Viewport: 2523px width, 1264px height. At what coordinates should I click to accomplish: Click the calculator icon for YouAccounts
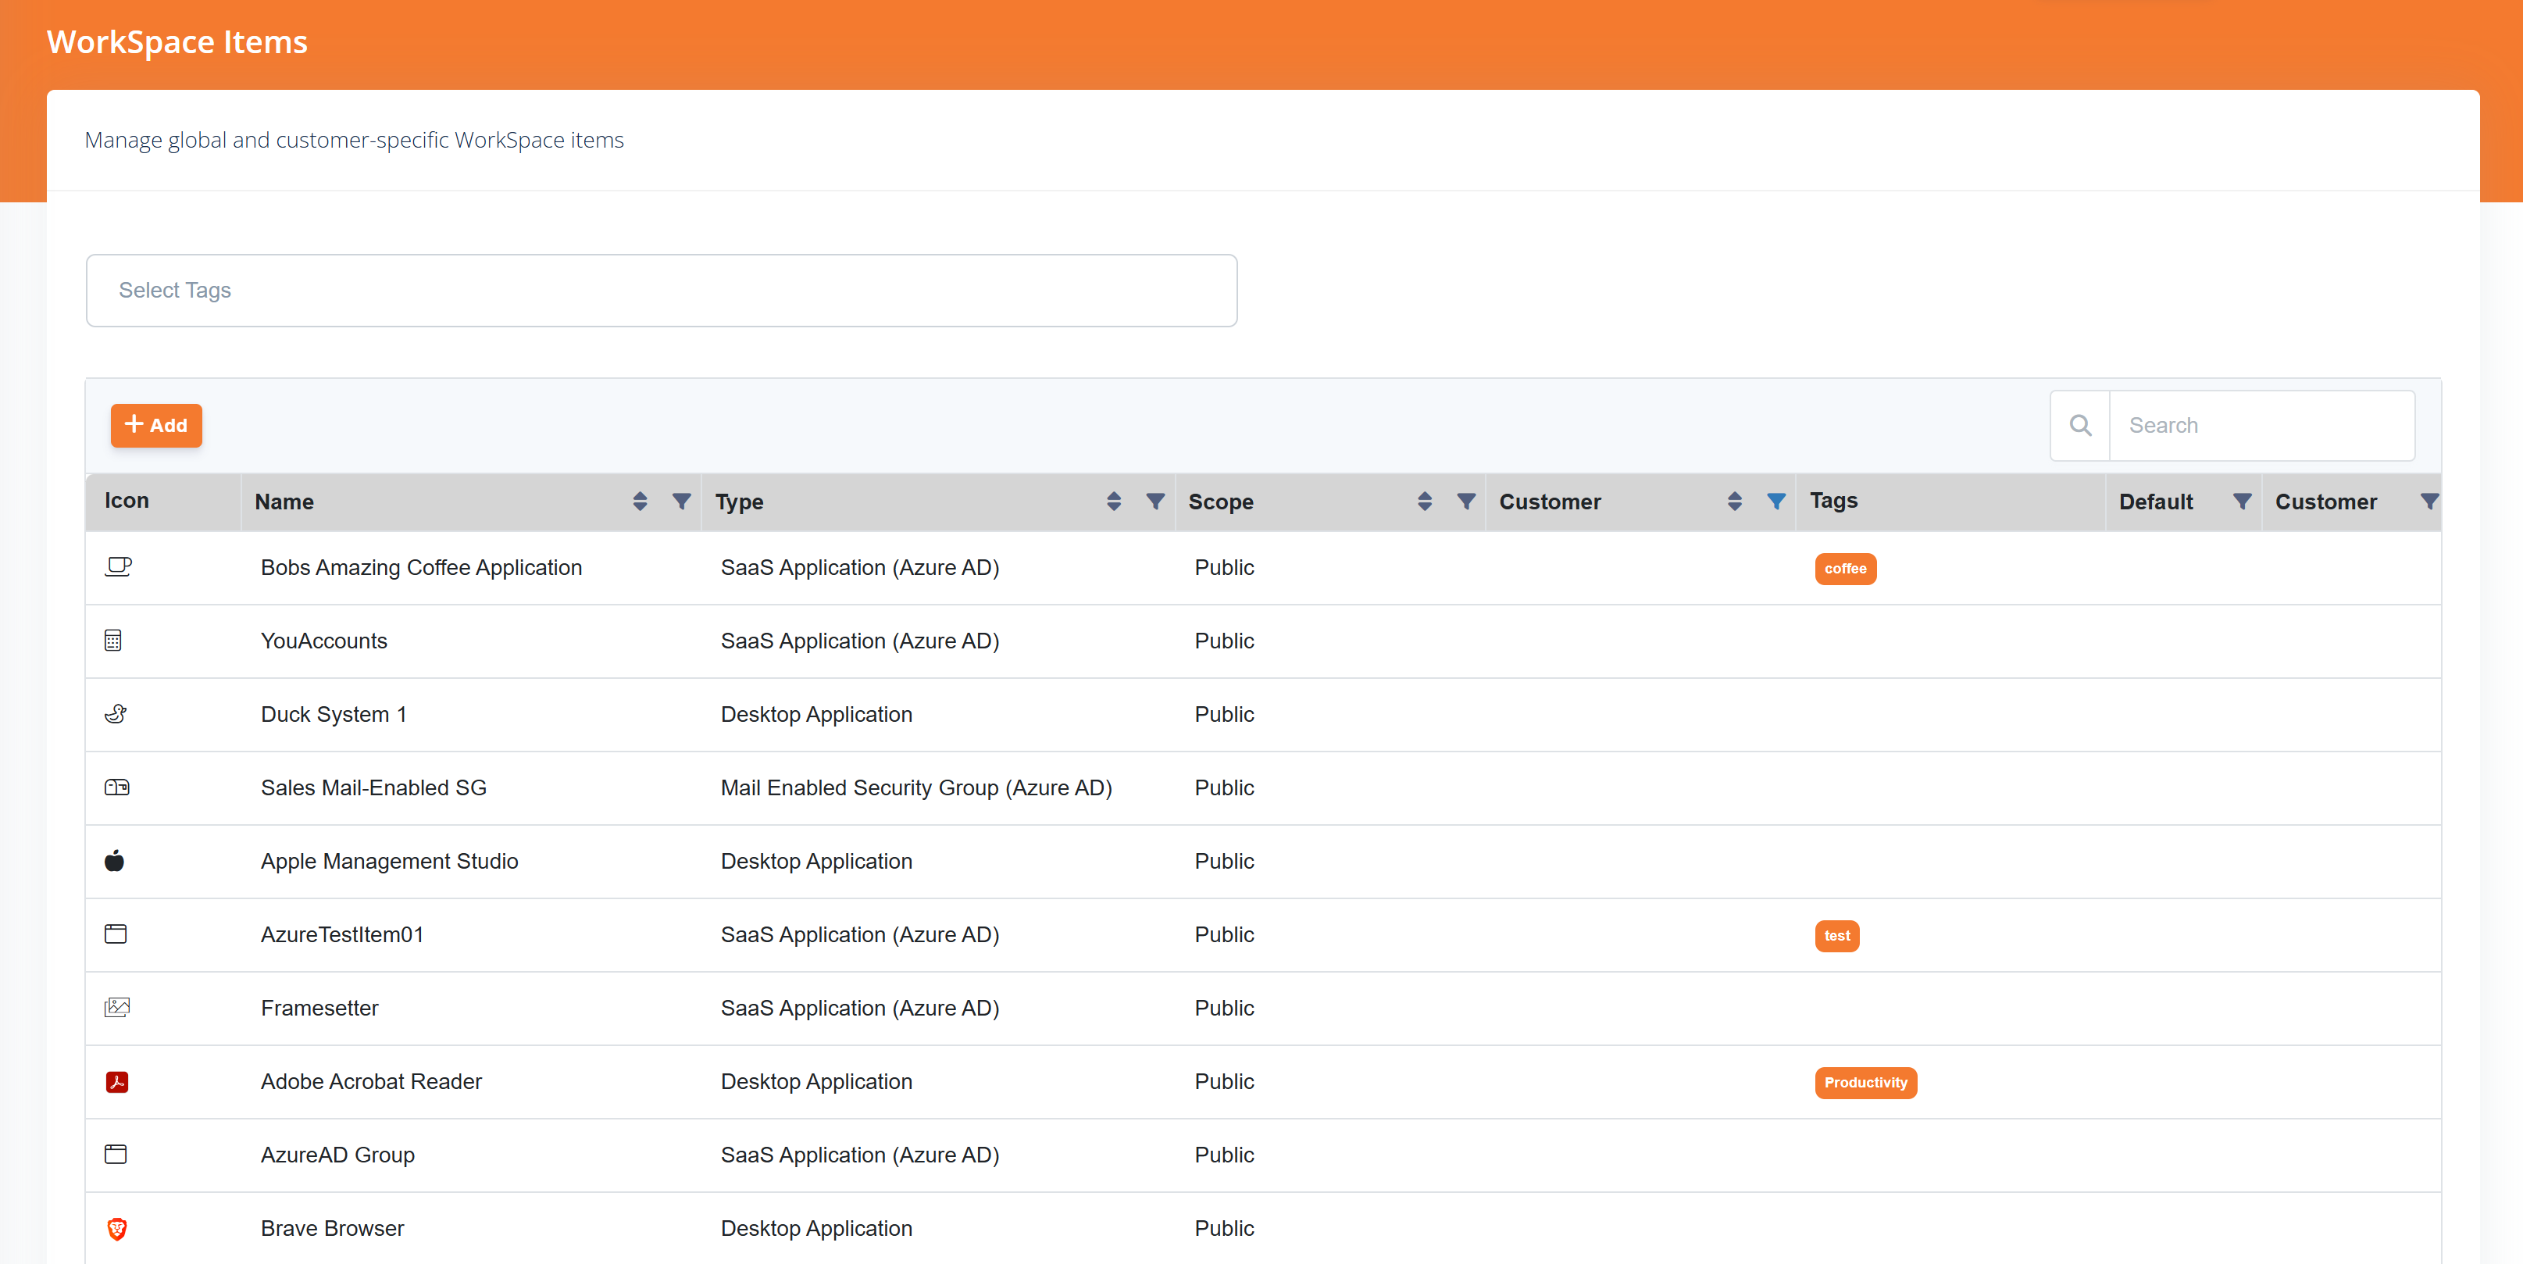click(x=113, y=641)
